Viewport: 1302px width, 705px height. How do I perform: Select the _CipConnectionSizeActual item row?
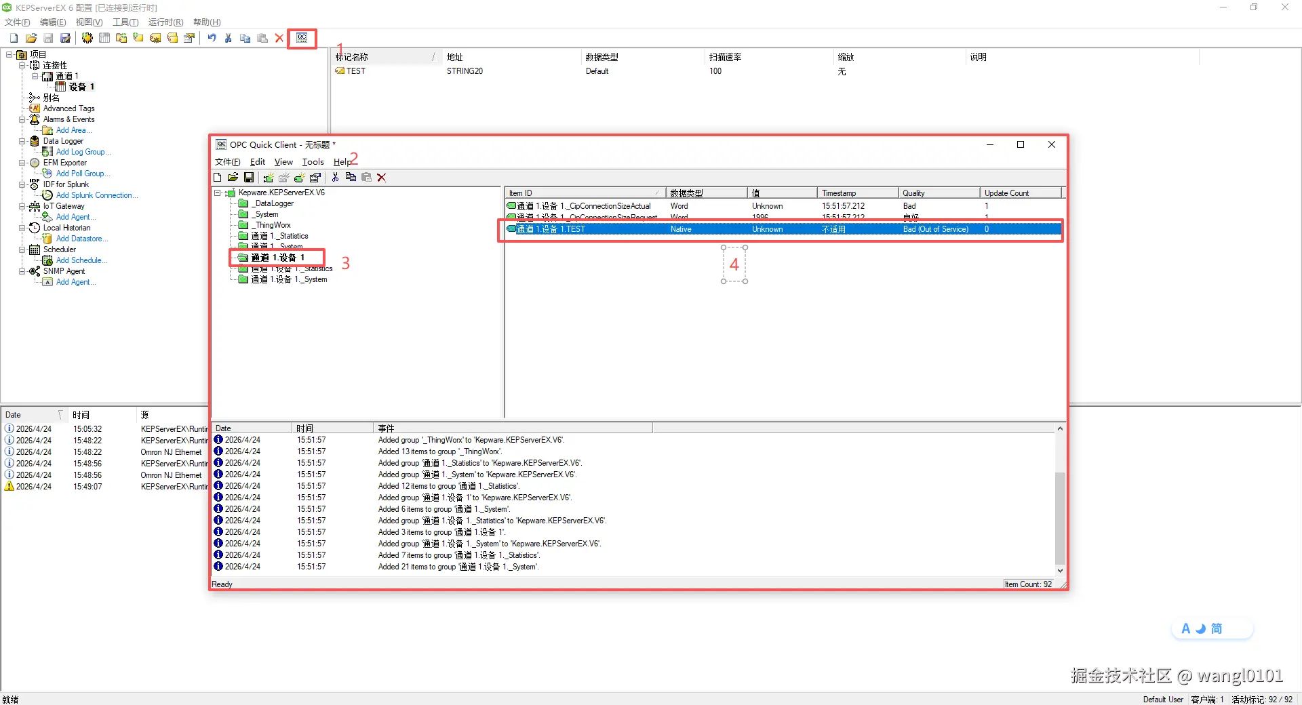click(x=783, y=206)
